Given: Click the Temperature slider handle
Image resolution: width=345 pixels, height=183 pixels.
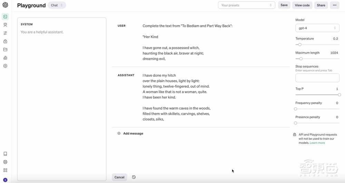Looking at the screenshot, I should click(x=300, y=45).
